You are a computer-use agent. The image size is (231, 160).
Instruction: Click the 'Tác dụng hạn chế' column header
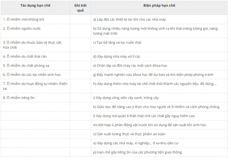click(x=35, y=5)
